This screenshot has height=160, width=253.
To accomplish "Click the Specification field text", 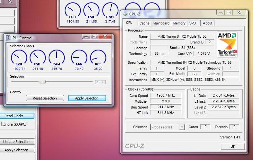I will pos(194,62).
